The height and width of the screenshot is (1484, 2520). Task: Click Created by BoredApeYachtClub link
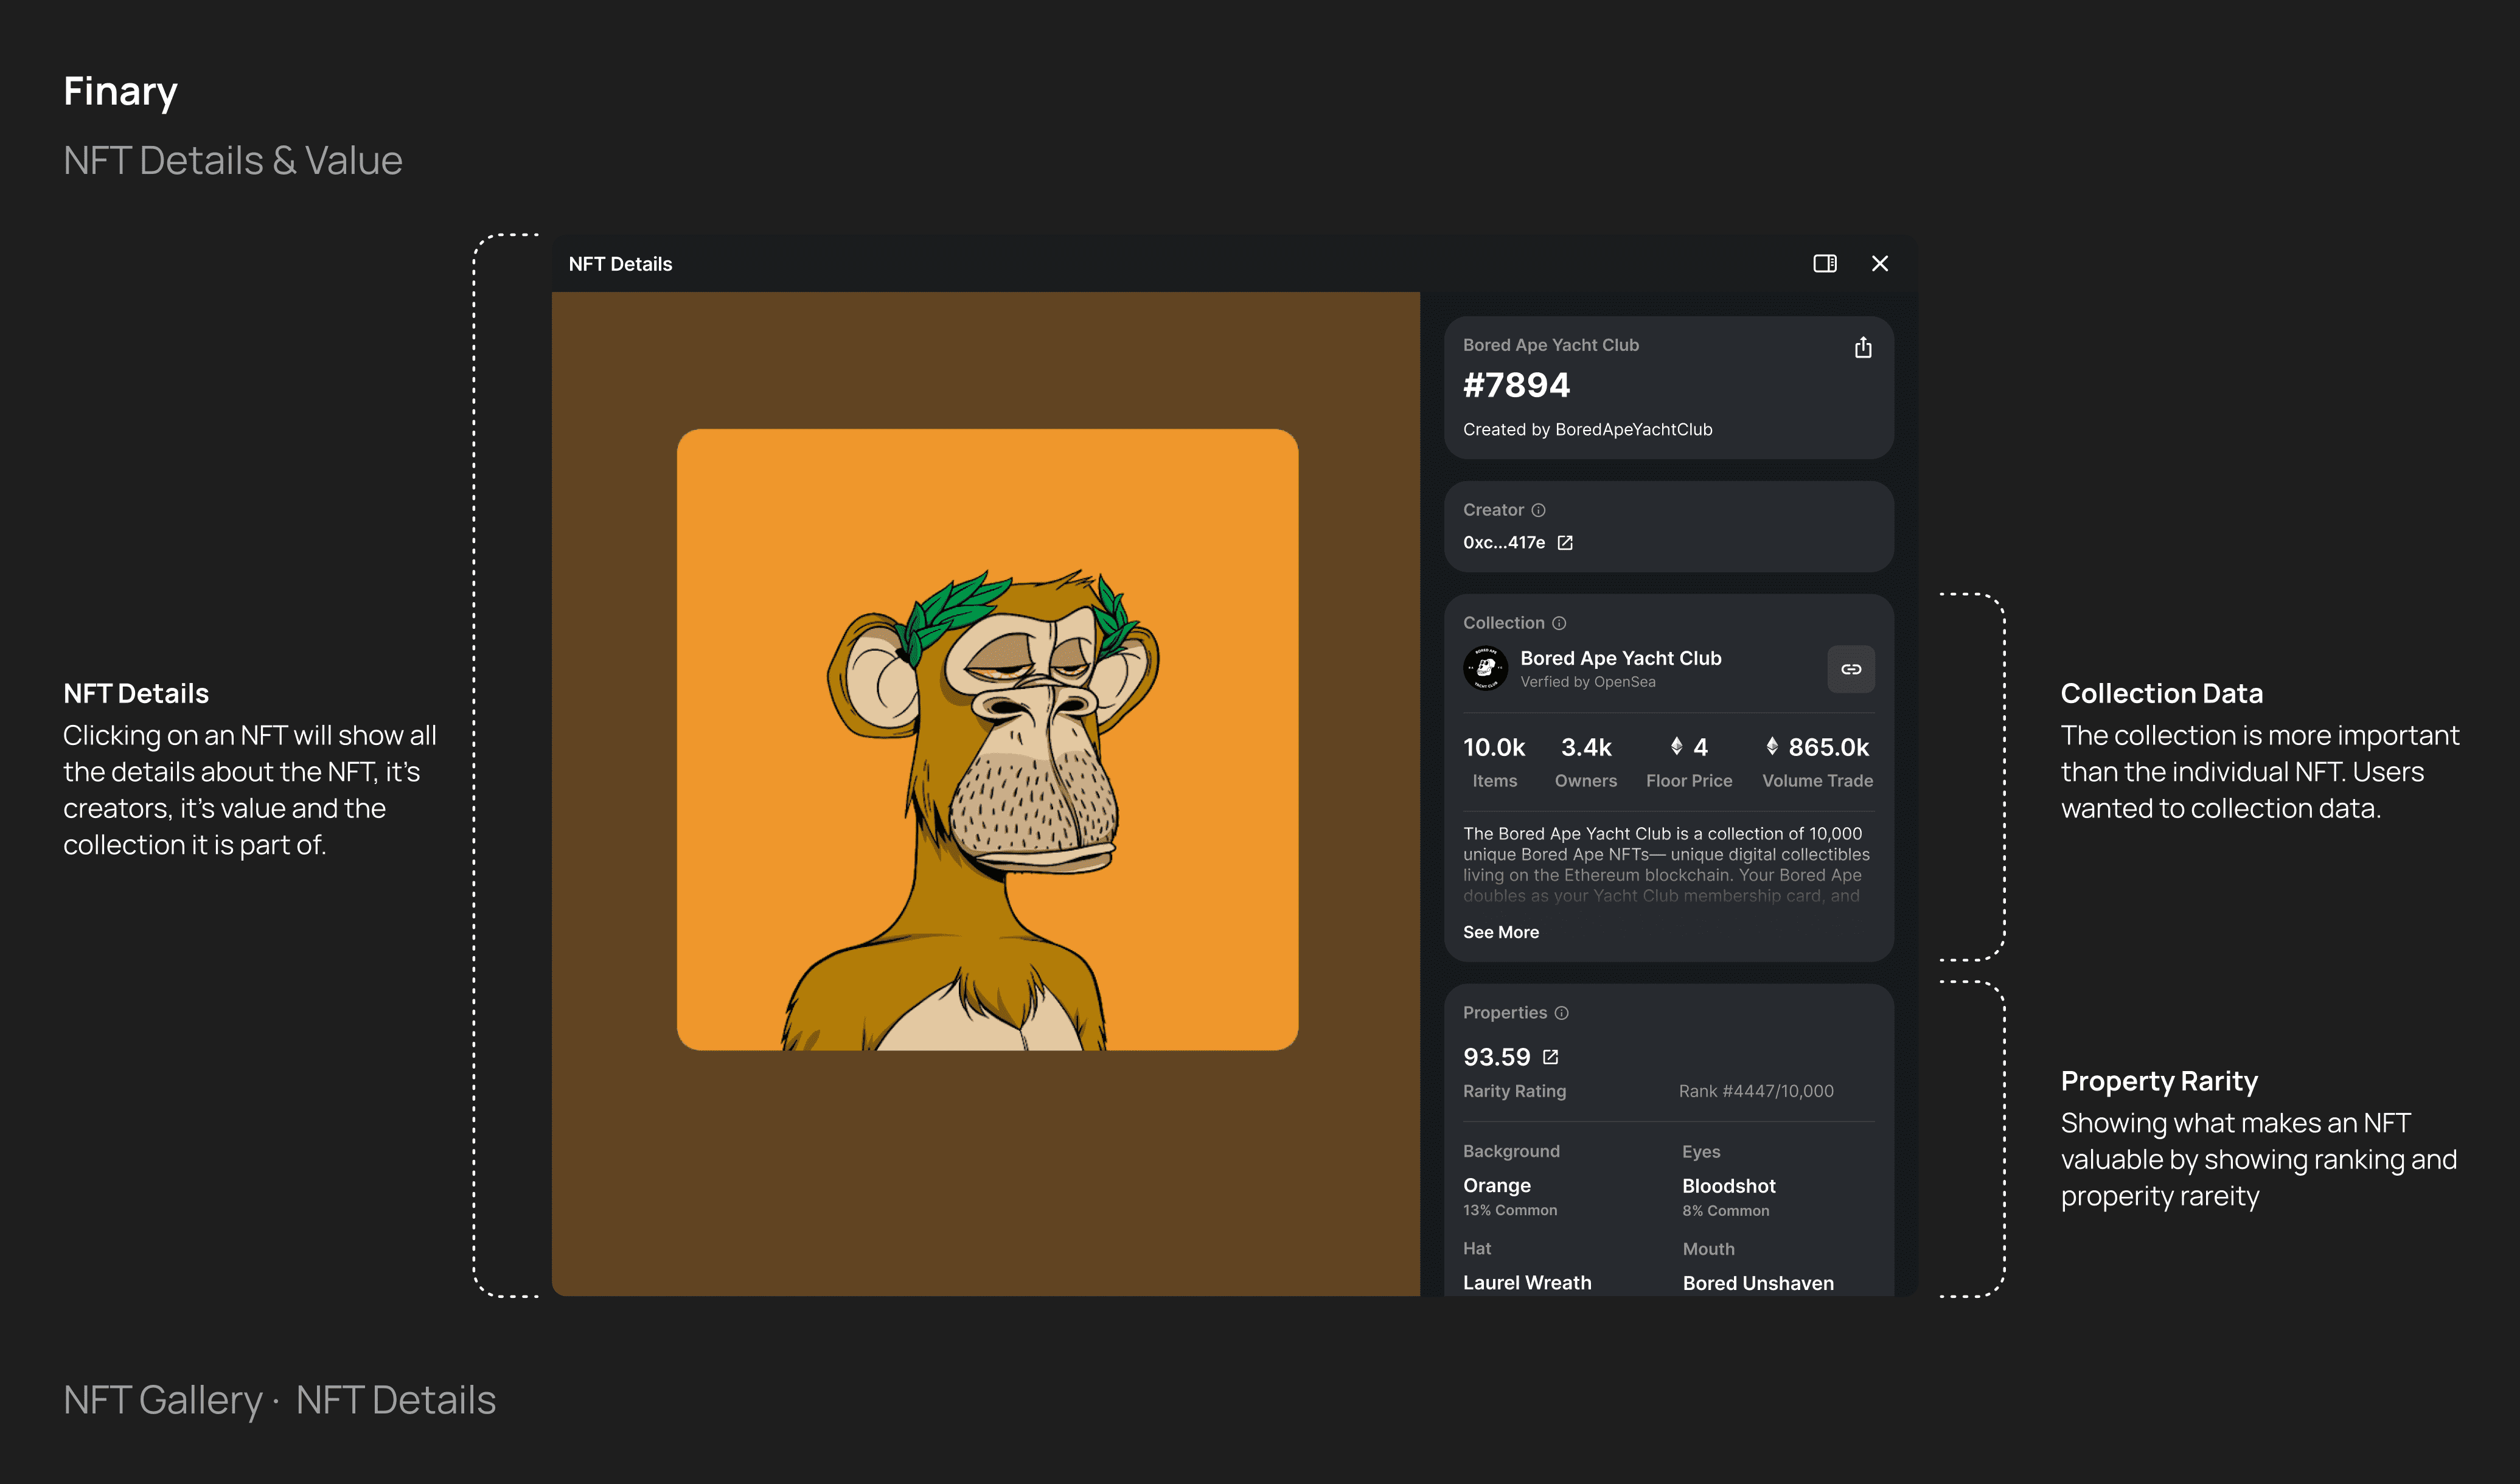click(x=1587, y=429)
